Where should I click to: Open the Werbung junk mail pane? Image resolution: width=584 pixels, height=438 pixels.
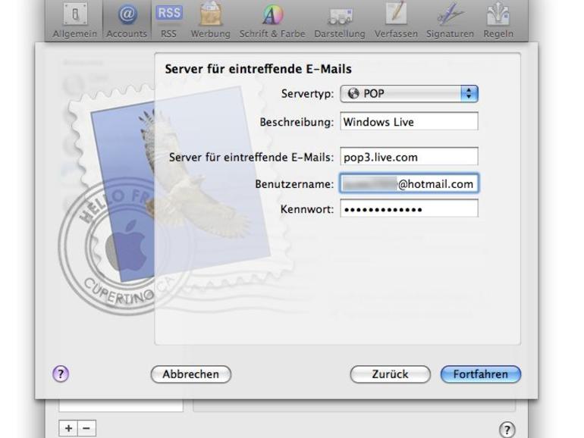pyautogui.click(x=210, y=20)
